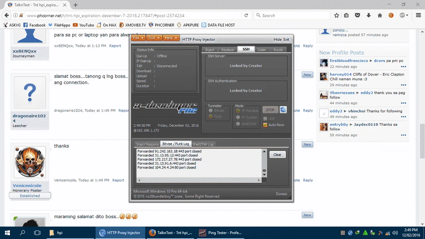Open options for harvey014 profile post
425x239 pixels.
pos(403,85)
